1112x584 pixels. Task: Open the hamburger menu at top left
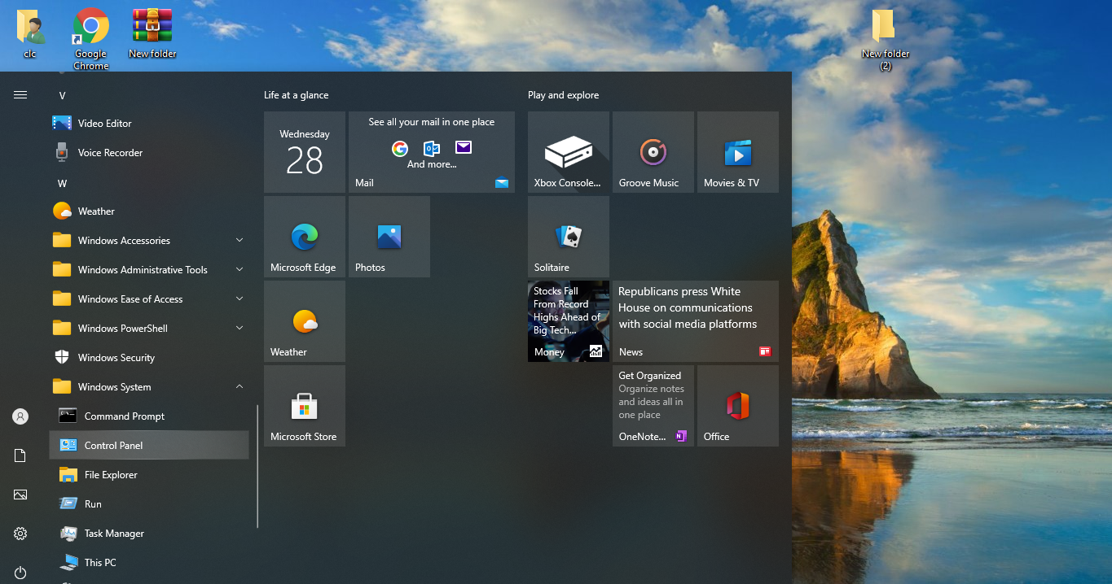[20, 94]
